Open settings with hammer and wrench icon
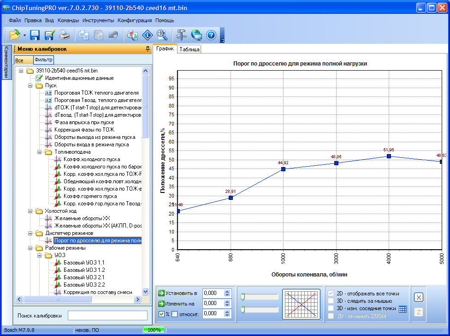 point(181,35)
